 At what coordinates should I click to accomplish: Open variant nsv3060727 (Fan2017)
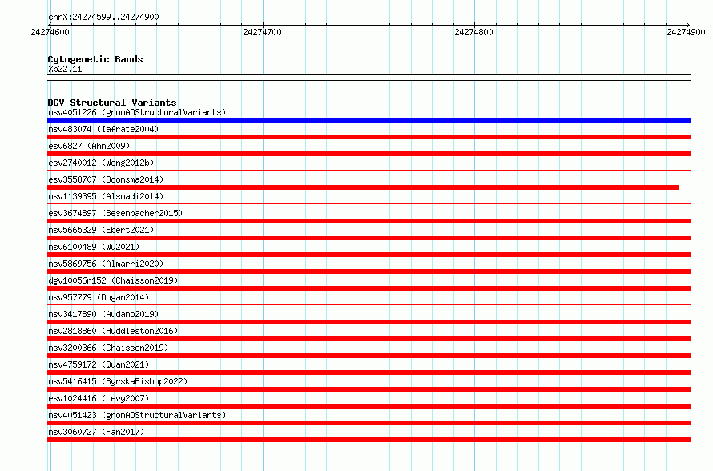[96, 432]
